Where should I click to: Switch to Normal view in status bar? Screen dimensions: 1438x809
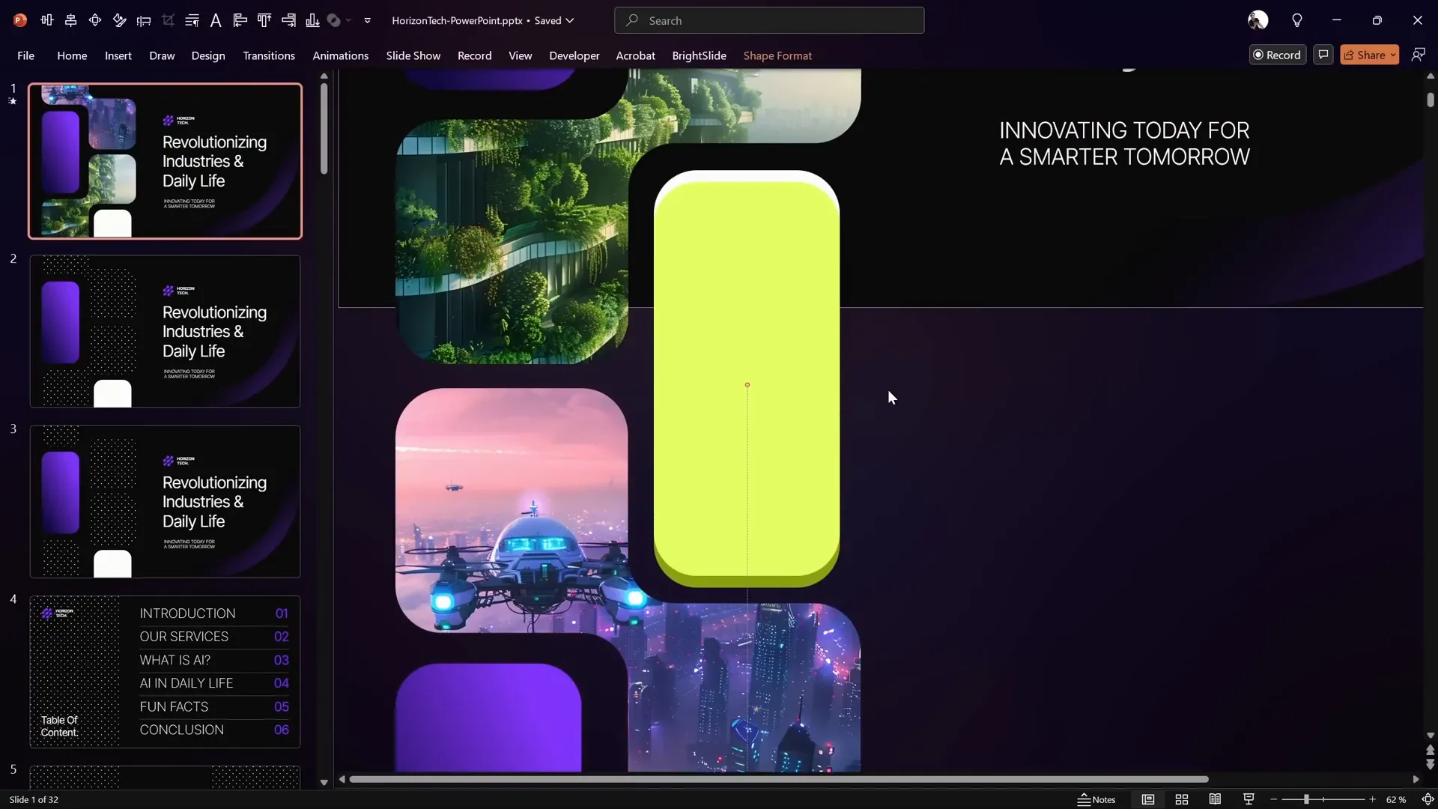click(x=1148, y=799)
